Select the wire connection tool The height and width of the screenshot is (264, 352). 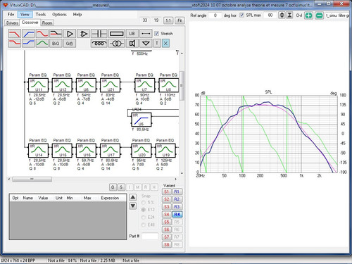(146, 34)
